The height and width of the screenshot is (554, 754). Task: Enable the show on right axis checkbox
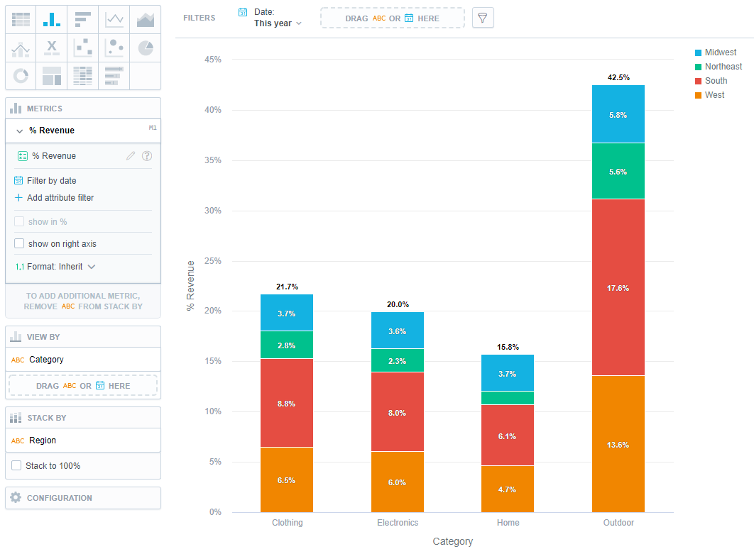[19, 243]
